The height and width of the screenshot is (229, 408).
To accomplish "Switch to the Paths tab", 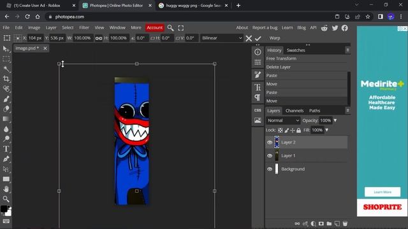I will [314, 111].
